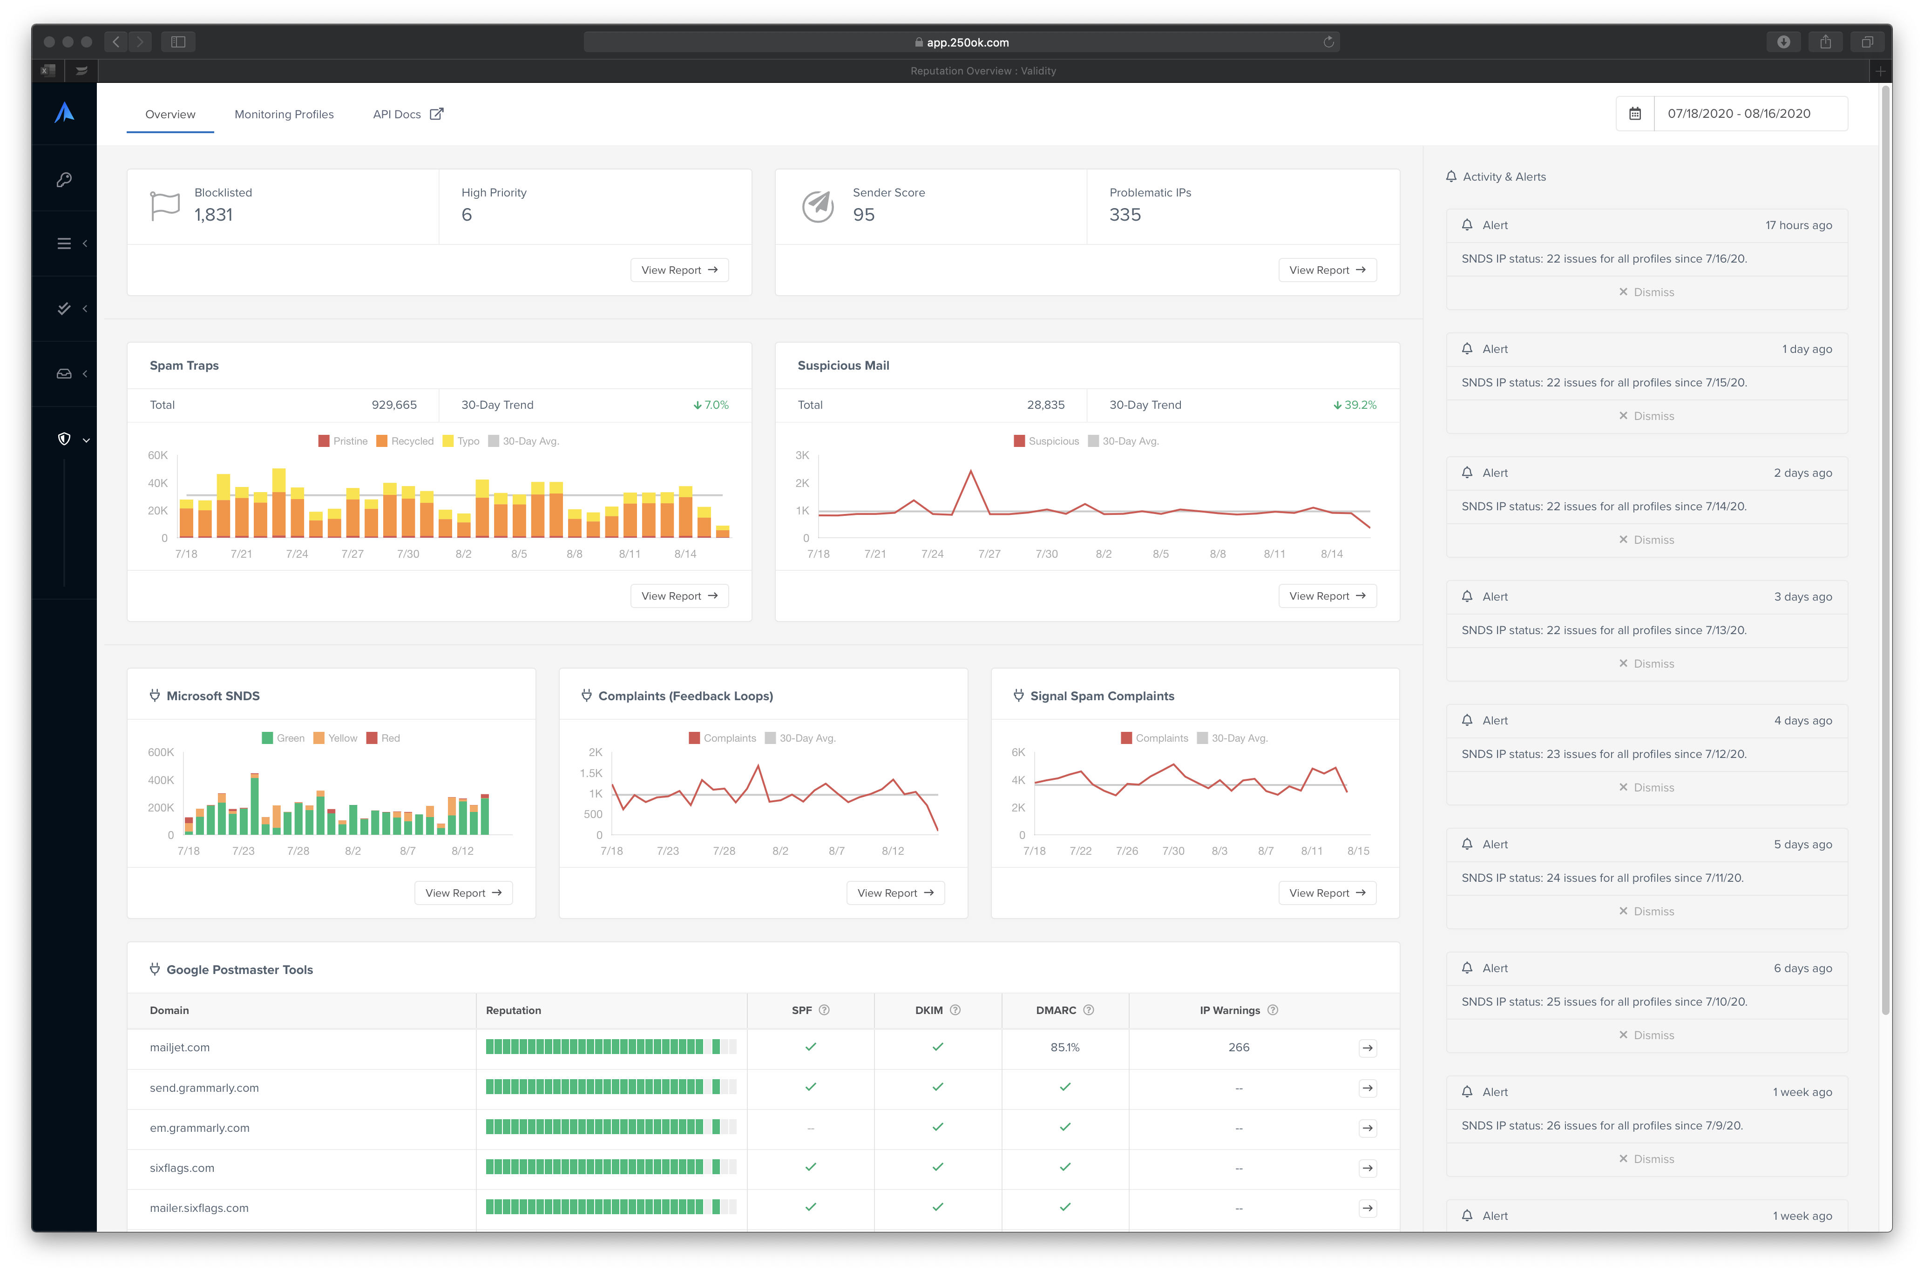Switch to Monitoring Profiles tab
1924x1271 pixels.
pos(284,114)
